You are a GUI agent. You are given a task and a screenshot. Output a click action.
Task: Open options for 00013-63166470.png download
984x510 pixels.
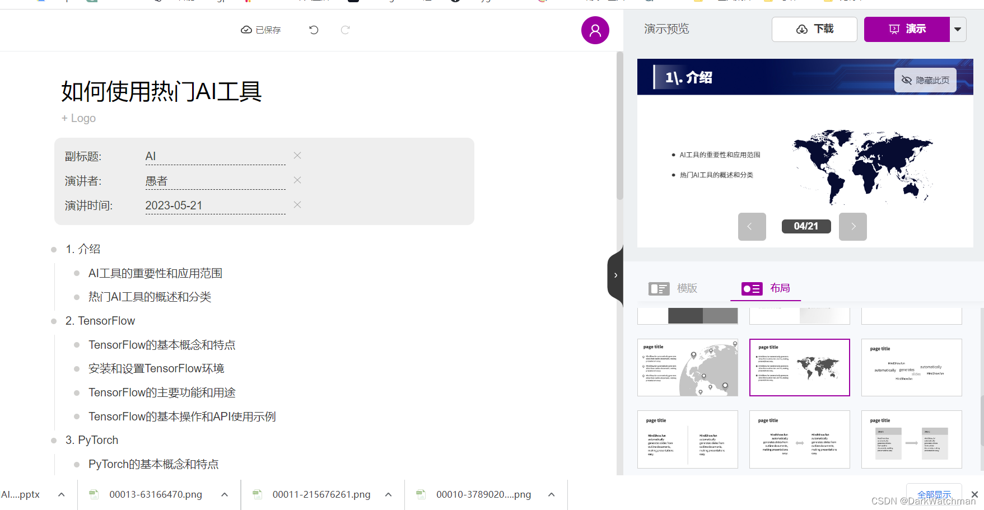pos(225,494)
